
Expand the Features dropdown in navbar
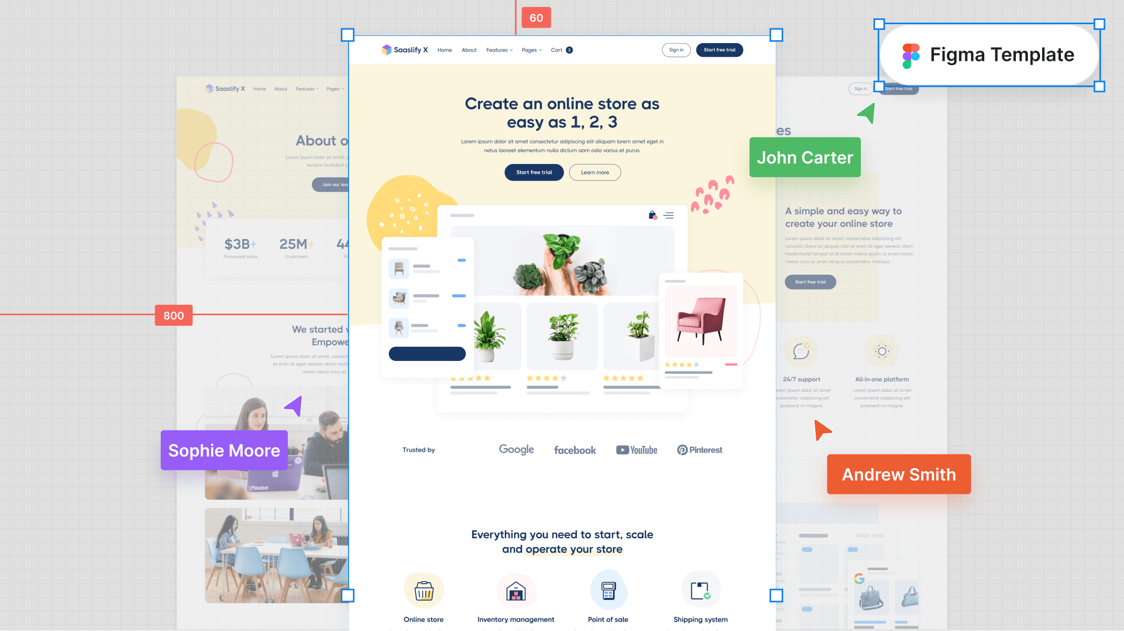click(x=499, y=49)
